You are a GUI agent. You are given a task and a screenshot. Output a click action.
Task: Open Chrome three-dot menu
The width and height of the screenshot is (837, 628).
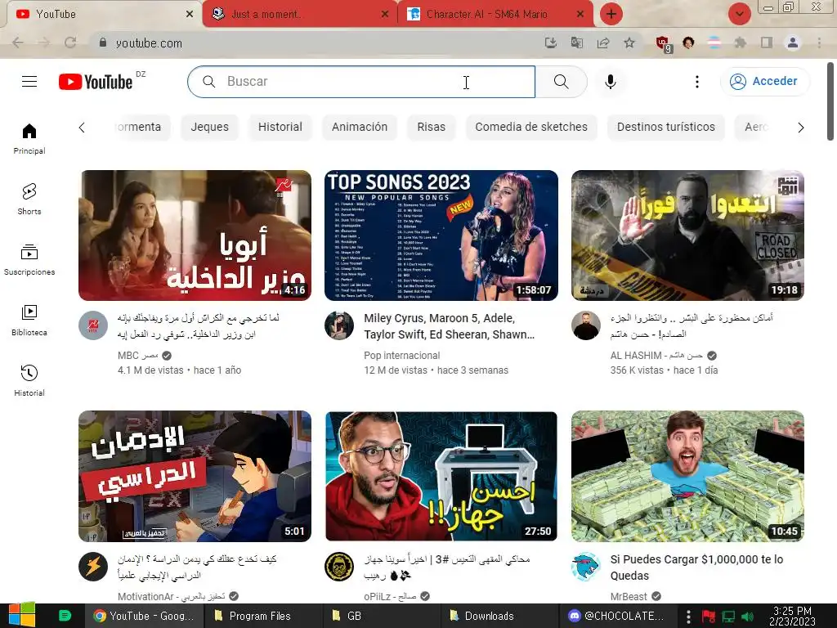tap(819, 43)
